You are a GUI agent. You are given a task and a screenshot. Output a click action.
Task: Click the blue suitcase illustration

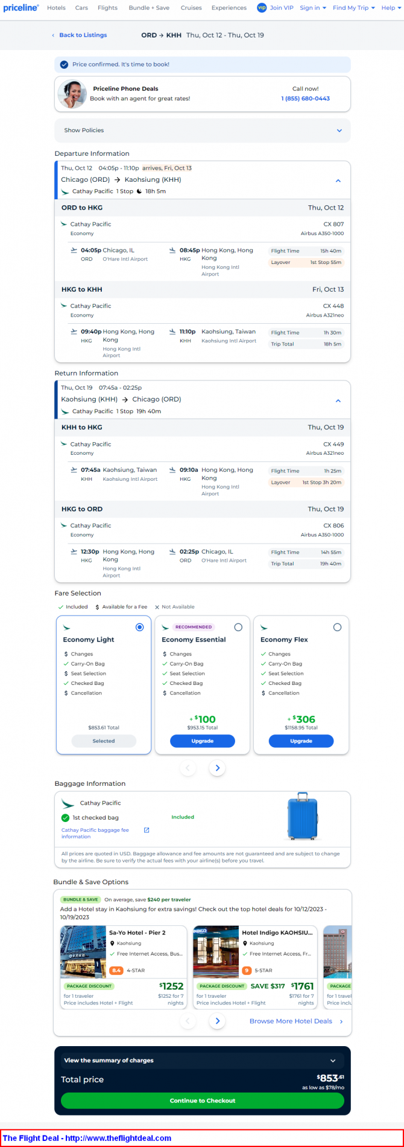[x=303, y=816]
